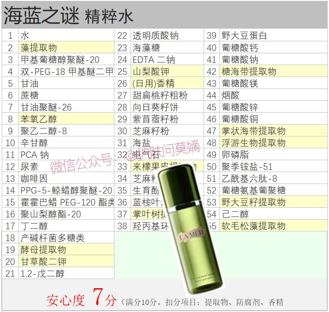Click the cell 葡糖氨基葡聚糖

click(x=274, y=190)
